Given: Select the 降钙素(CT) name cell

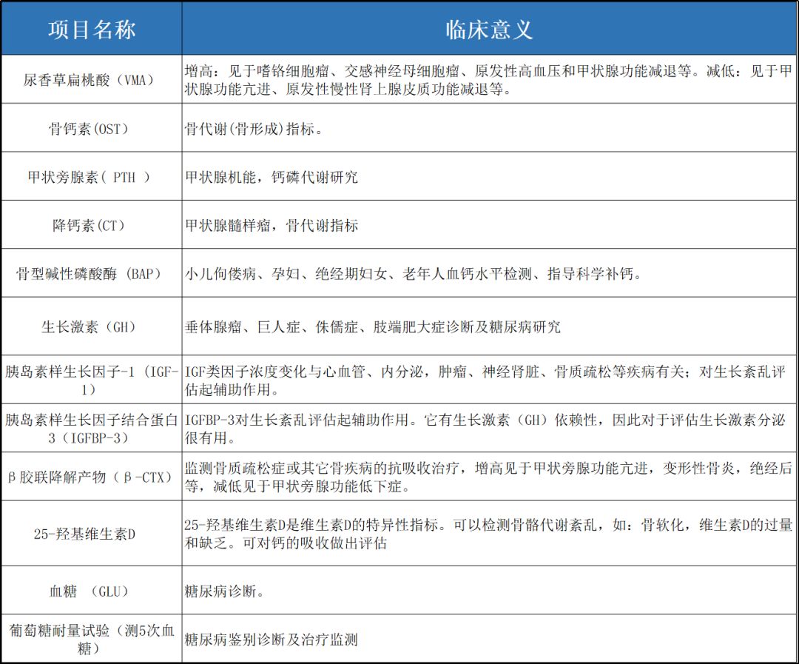Looking at the screenshot, I should 92,225.
